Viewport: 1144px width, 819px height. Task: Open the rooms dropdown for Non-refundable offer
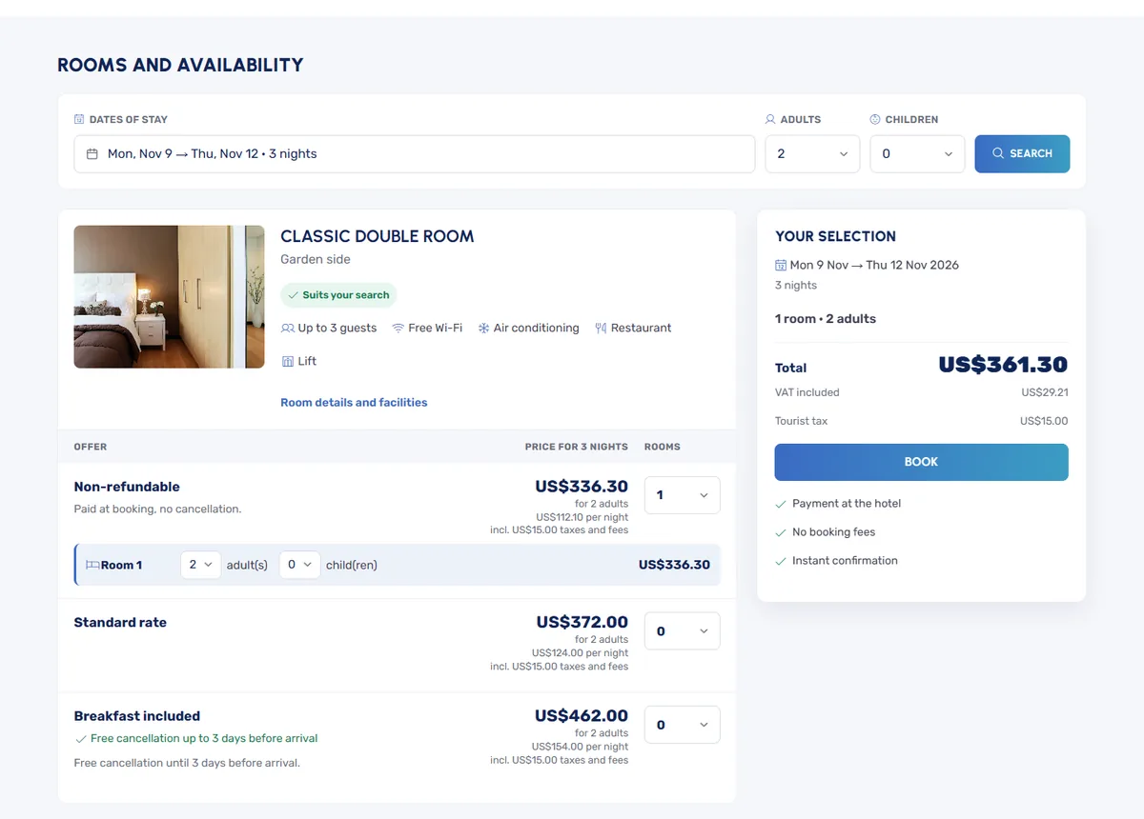[x=683, y=495]
